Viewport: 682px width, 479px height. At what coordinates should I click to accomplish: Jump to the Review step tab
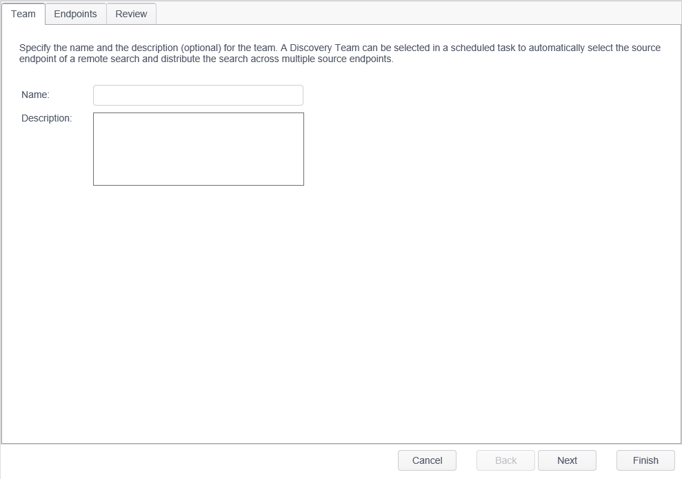pyautogui.click(x=131, y=14)
